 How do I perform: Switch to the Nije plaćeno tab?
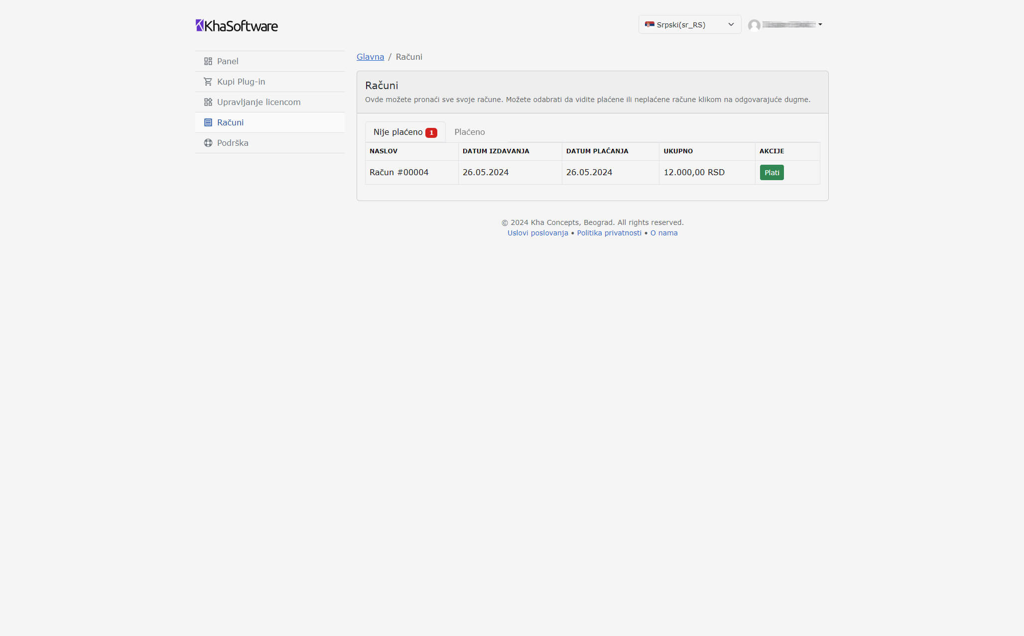(x=405, y=132)
